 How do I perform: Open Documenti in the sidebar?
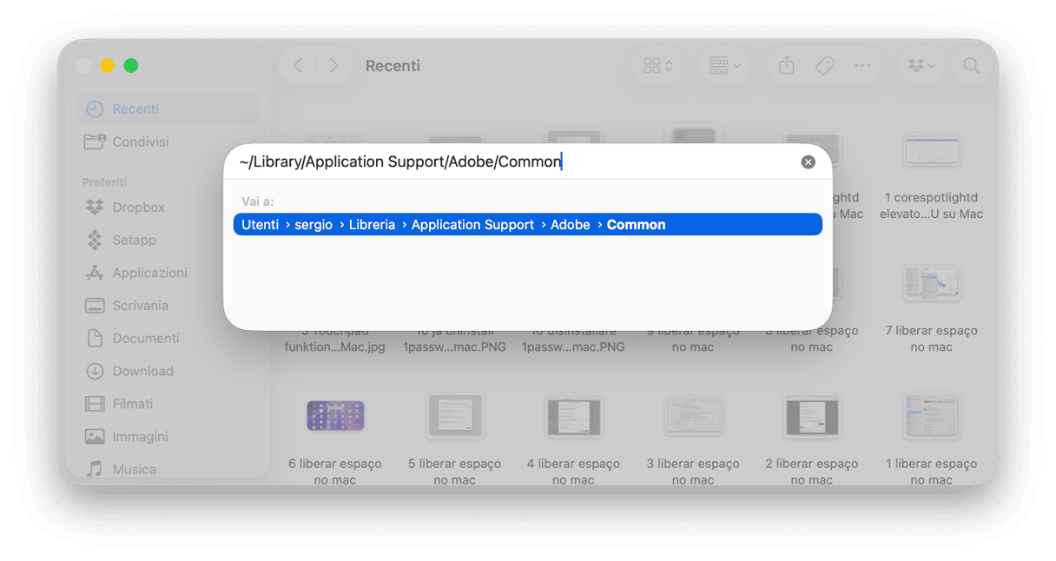click(x=168, y=339)
